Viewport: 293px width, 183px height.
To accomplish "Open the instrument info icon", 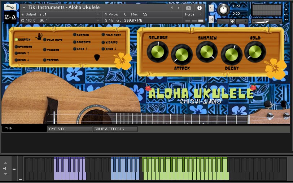I will 199,8.
